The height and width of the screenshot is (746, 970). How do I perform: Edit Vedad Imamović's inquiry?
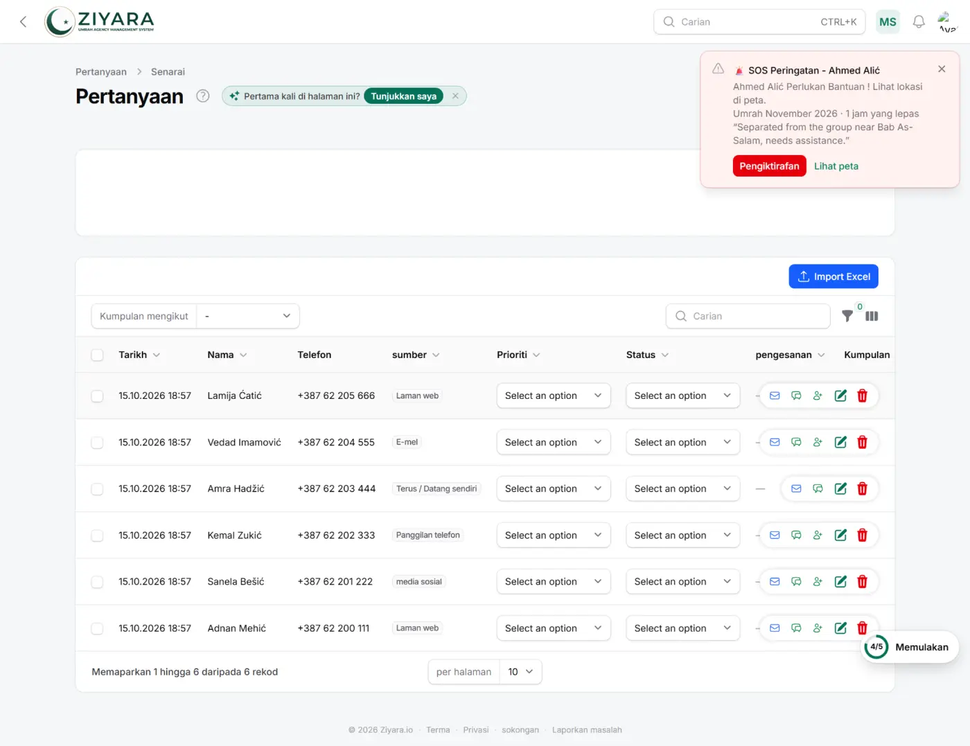tap(840, 442)
